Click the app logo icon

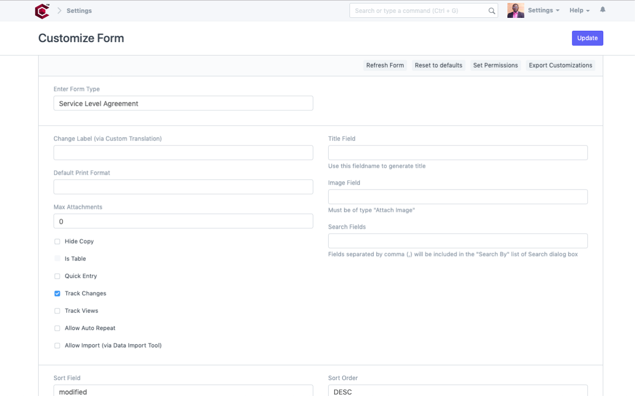point(42,10)
